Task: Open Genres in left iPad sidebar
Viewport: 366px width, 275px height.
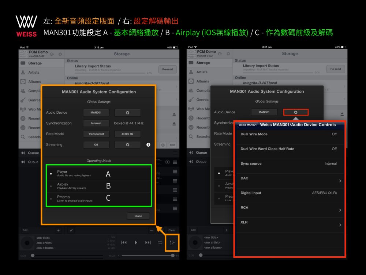Action: 30,100
